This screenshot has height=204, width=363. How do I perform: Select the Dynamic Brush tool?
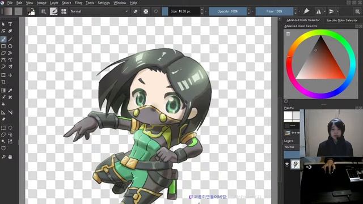[x=3, y=67]
